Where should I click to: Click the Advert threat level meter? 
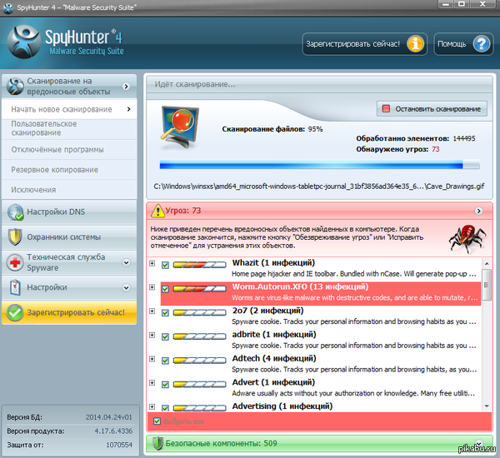pyautogui.click(x=200, y=385)
